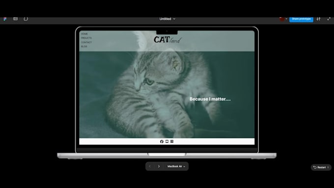Click the Restart prototype button
The height and width of the screenshot is (188, 334).
pos(321,167)
